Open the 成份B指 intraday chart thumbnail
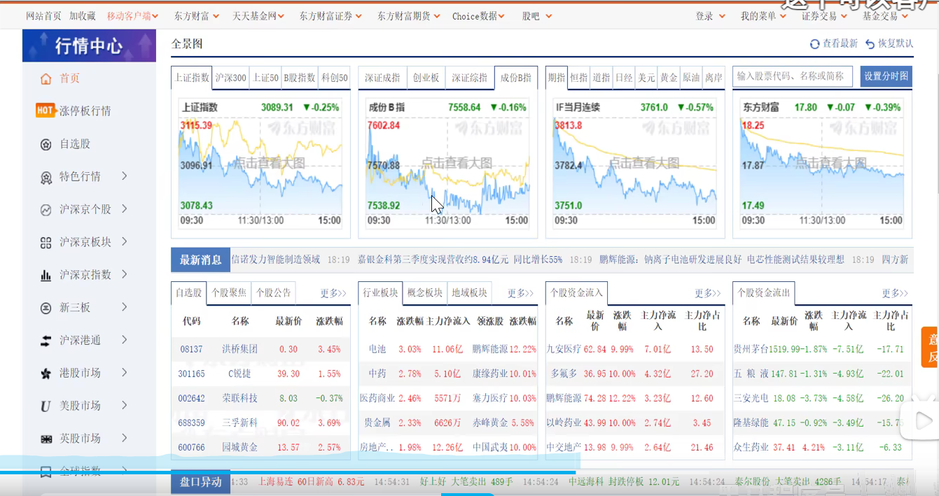Image resolution: width=939 pixels, height=496 pixels. 447,164
